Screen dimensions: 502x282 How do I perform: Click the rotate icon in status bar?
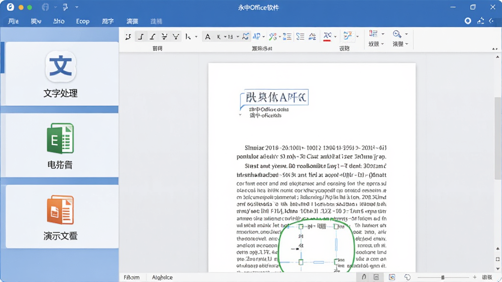(x=407, y=277)
